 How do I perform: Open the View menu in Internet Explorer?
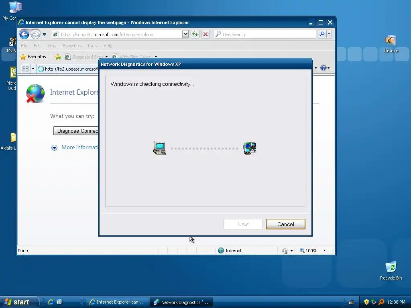52,46
